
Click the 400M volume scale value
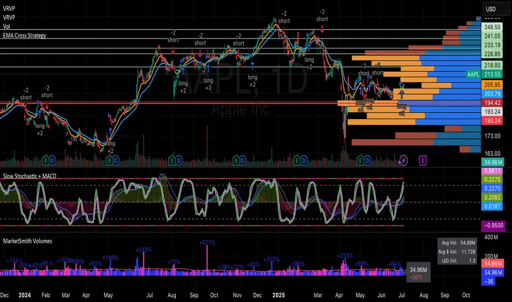(491, 237)
